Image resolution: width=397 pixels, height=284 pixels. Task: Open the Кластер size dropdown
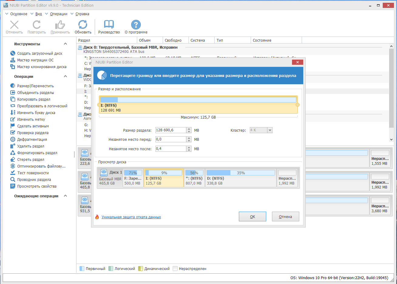coord(270,130)
